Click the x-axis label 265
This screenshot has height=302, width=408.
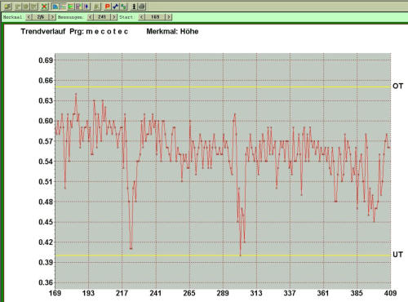point(189,293)
